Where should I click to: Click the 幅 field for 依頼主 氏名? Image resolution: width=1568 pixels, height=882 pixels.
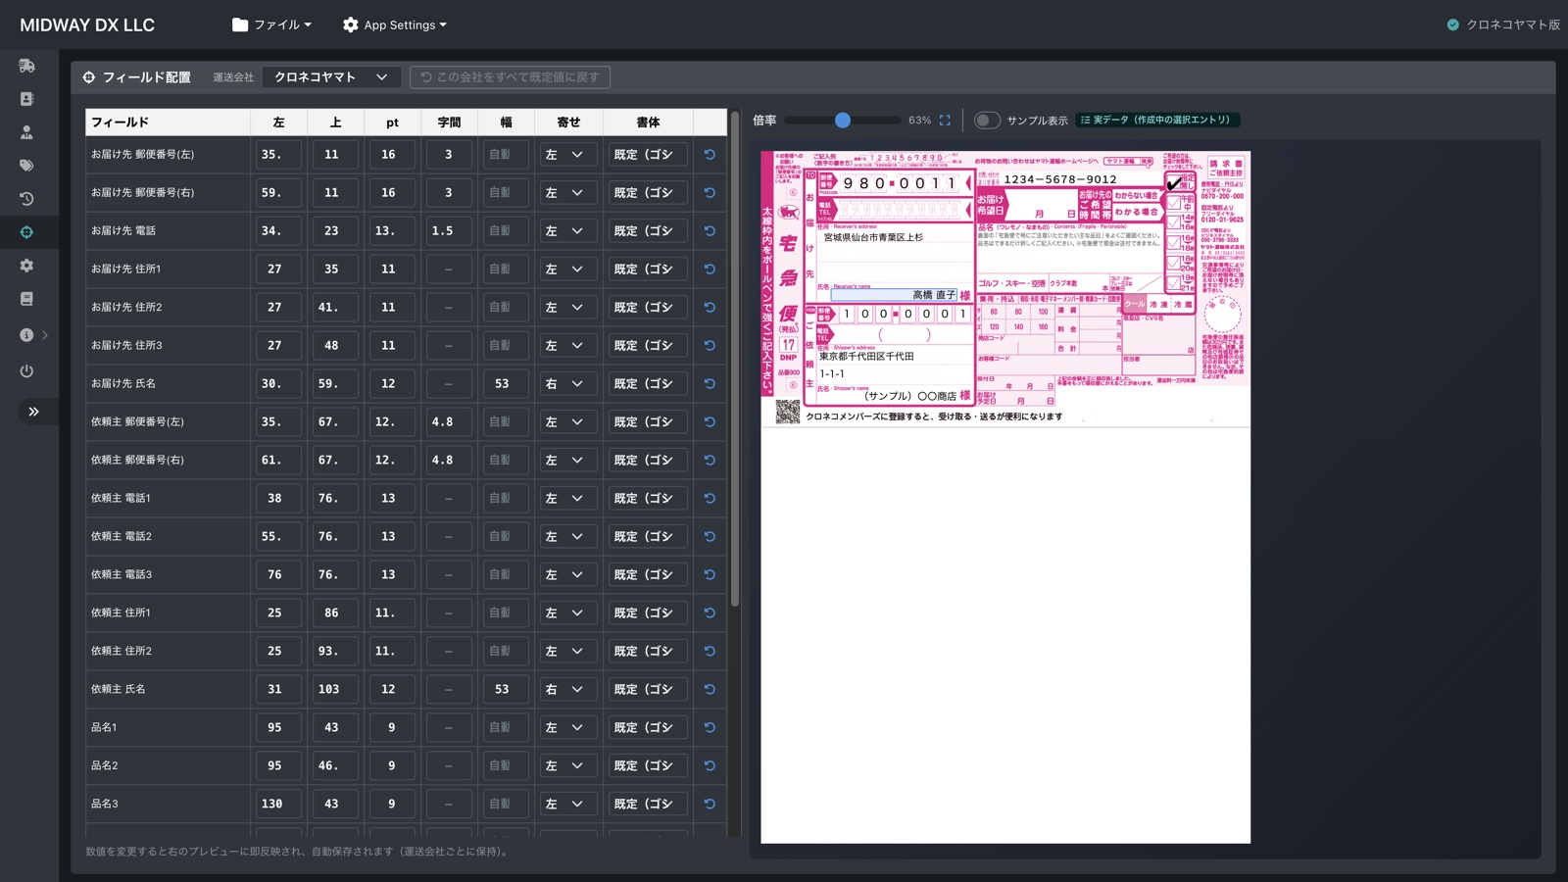(506, 690)
